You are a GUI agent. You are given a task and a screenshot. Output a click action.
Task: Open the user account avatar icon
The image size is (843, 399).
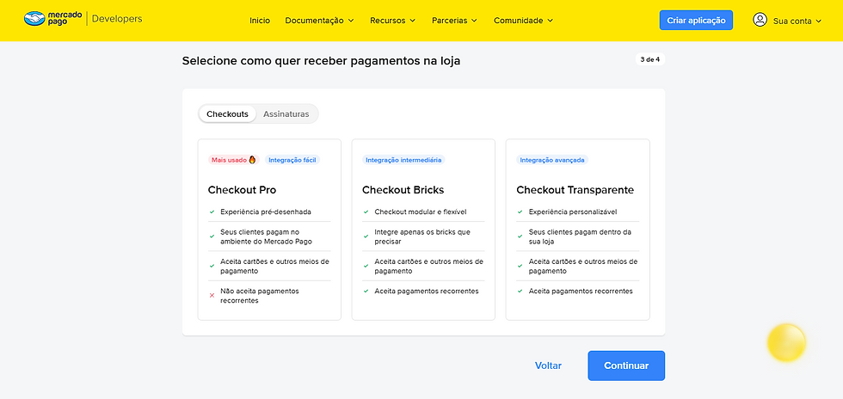click(x=760, y=21)
